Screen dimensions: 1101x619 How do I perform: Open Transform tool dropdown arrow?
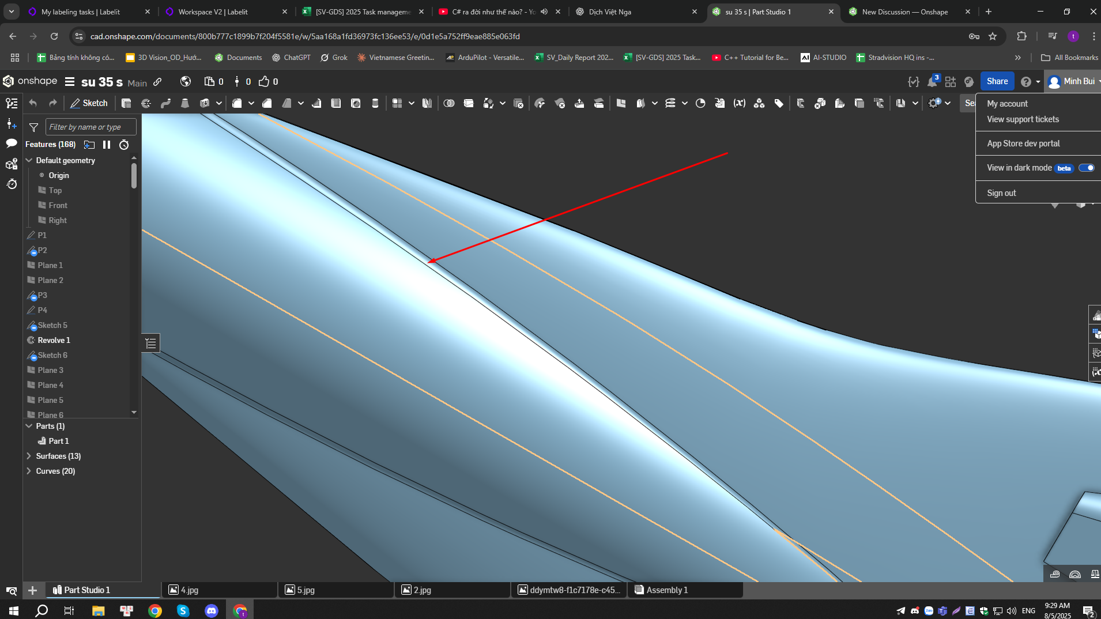pyautogui.click(x=503, y=103)
